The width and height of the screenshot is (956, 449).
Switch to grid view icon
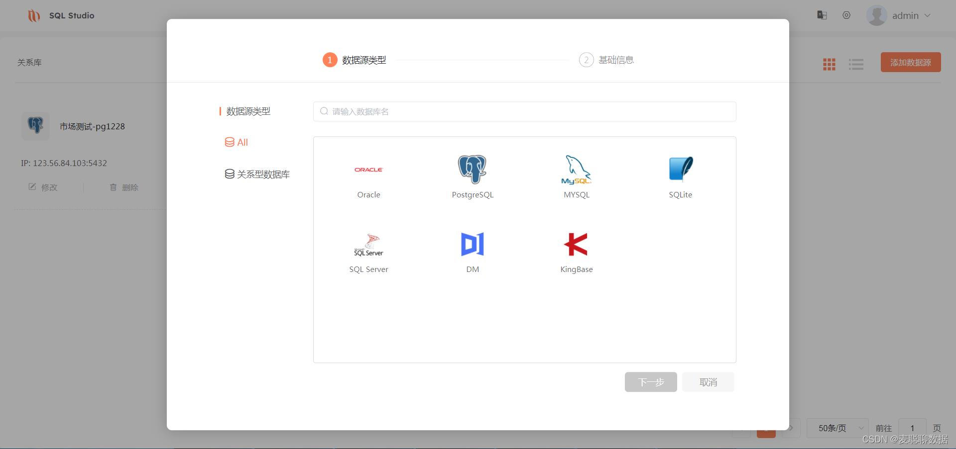[x=829, y=64]
